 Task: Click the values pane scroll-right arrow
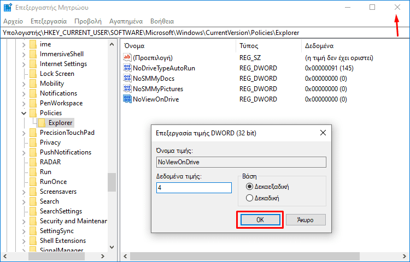click(405, 256)
